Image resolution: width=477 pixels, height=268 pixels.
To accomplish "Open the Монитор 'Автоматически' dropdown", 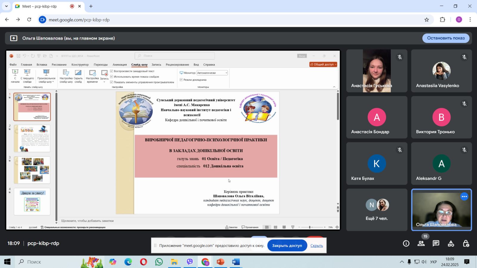I will click(x=212, y=73).
